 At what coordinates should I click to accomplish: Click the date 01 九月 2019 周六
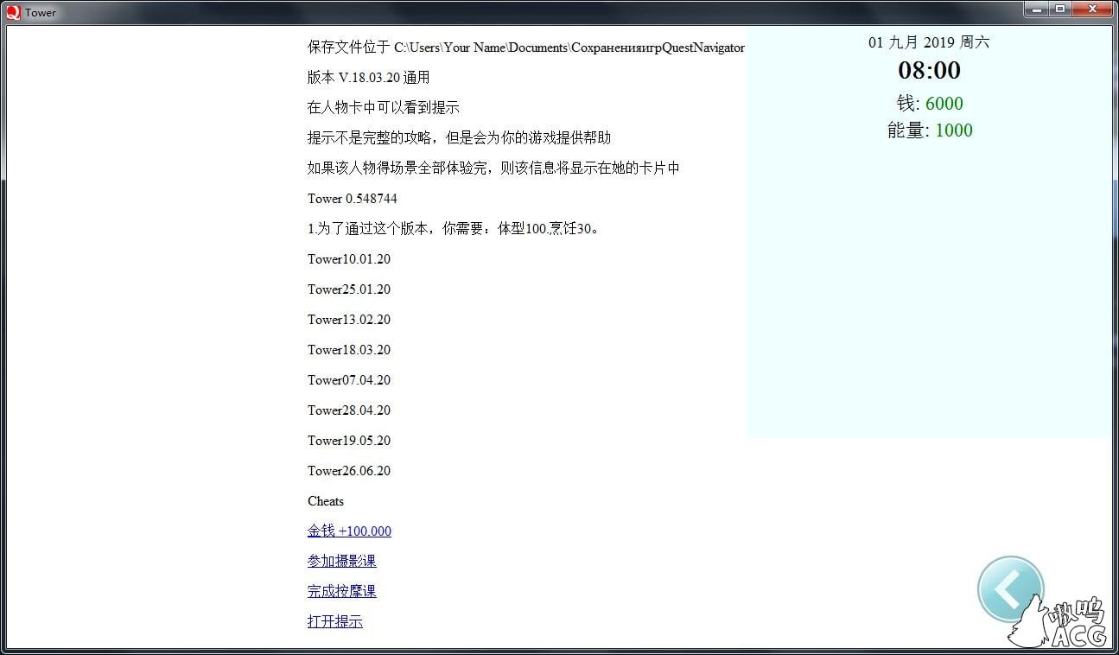(929, 41)
